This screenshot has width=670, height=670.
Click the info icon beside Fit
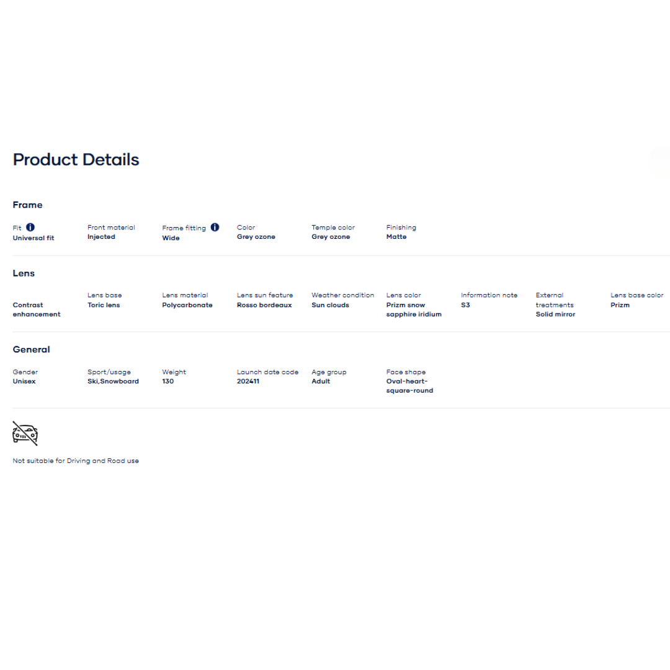coord(30,227)
